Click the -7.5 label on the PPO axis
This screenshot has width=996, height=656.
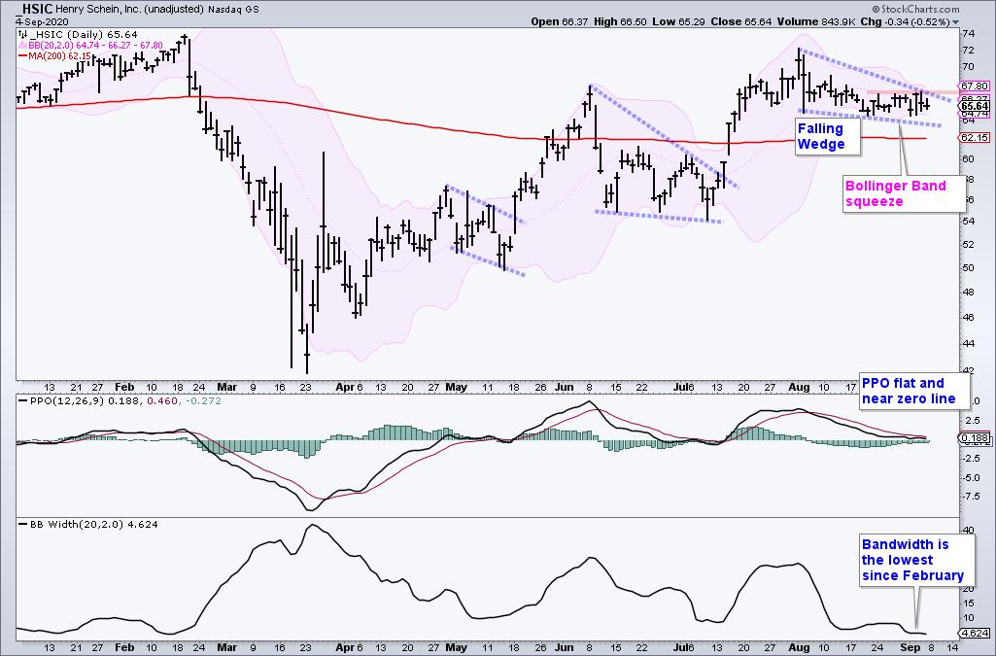[972, 497]
